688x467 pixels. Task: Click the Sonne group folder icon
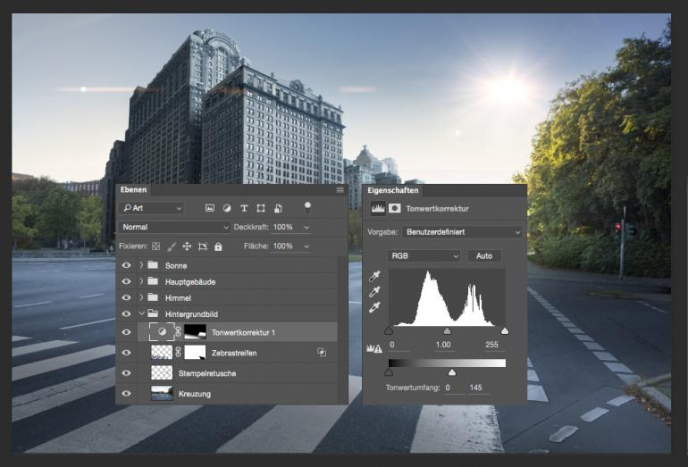(x=153, y=265)
